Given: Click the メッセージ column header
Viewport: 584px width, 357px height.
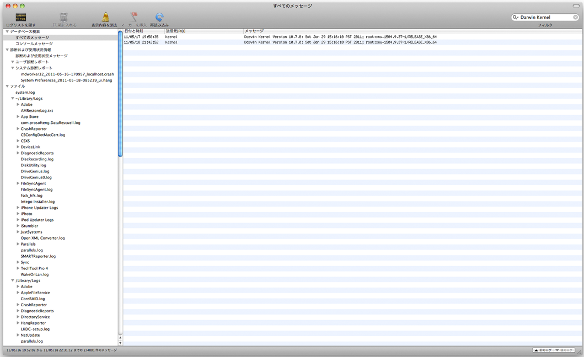Looking at the screenshot, I should coord(411,31).
